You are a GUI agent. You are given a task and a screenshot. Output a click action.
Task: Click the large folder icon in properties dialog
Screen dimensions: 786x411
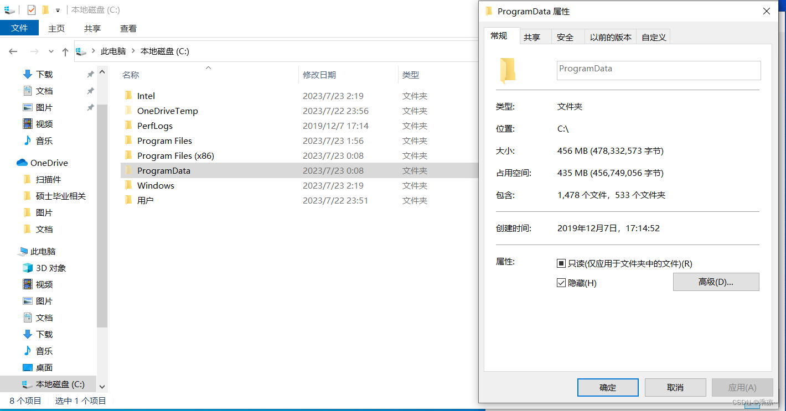pyautogui.click(x=508, y=70)
